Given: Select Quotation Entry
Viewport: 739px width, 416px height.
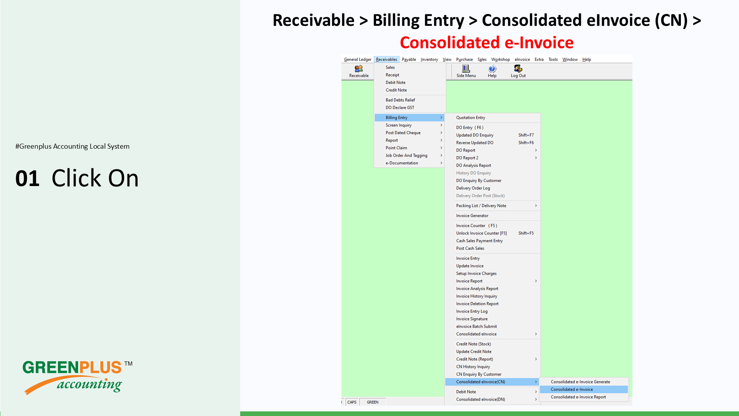Looking at the screenshot, I should click(x=493, y=117).
